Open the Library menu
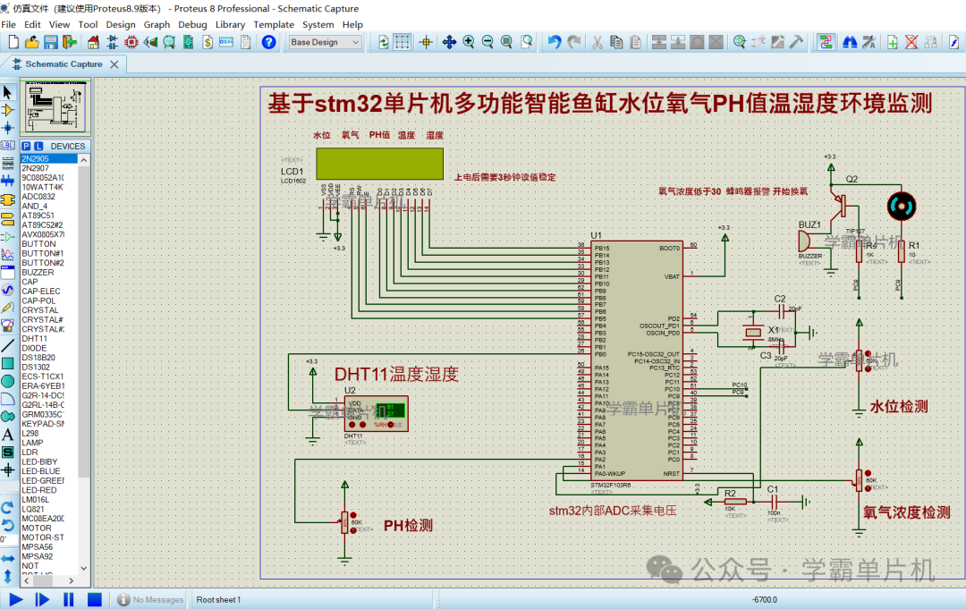Screen dimensions: 966x609 point(230,25)
